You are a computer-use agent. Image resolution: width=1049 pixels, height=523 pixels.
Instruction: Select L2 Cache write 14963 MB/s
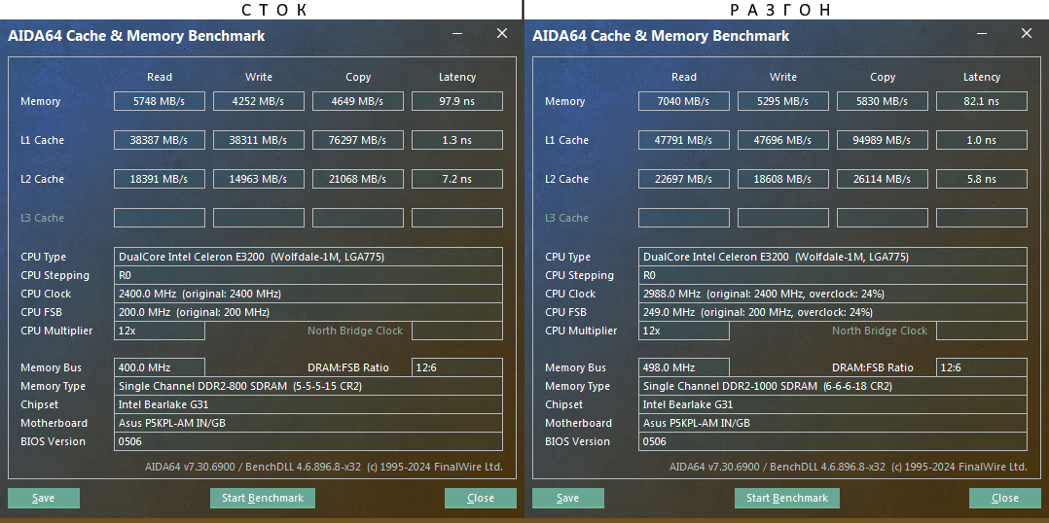coord(258,178)
